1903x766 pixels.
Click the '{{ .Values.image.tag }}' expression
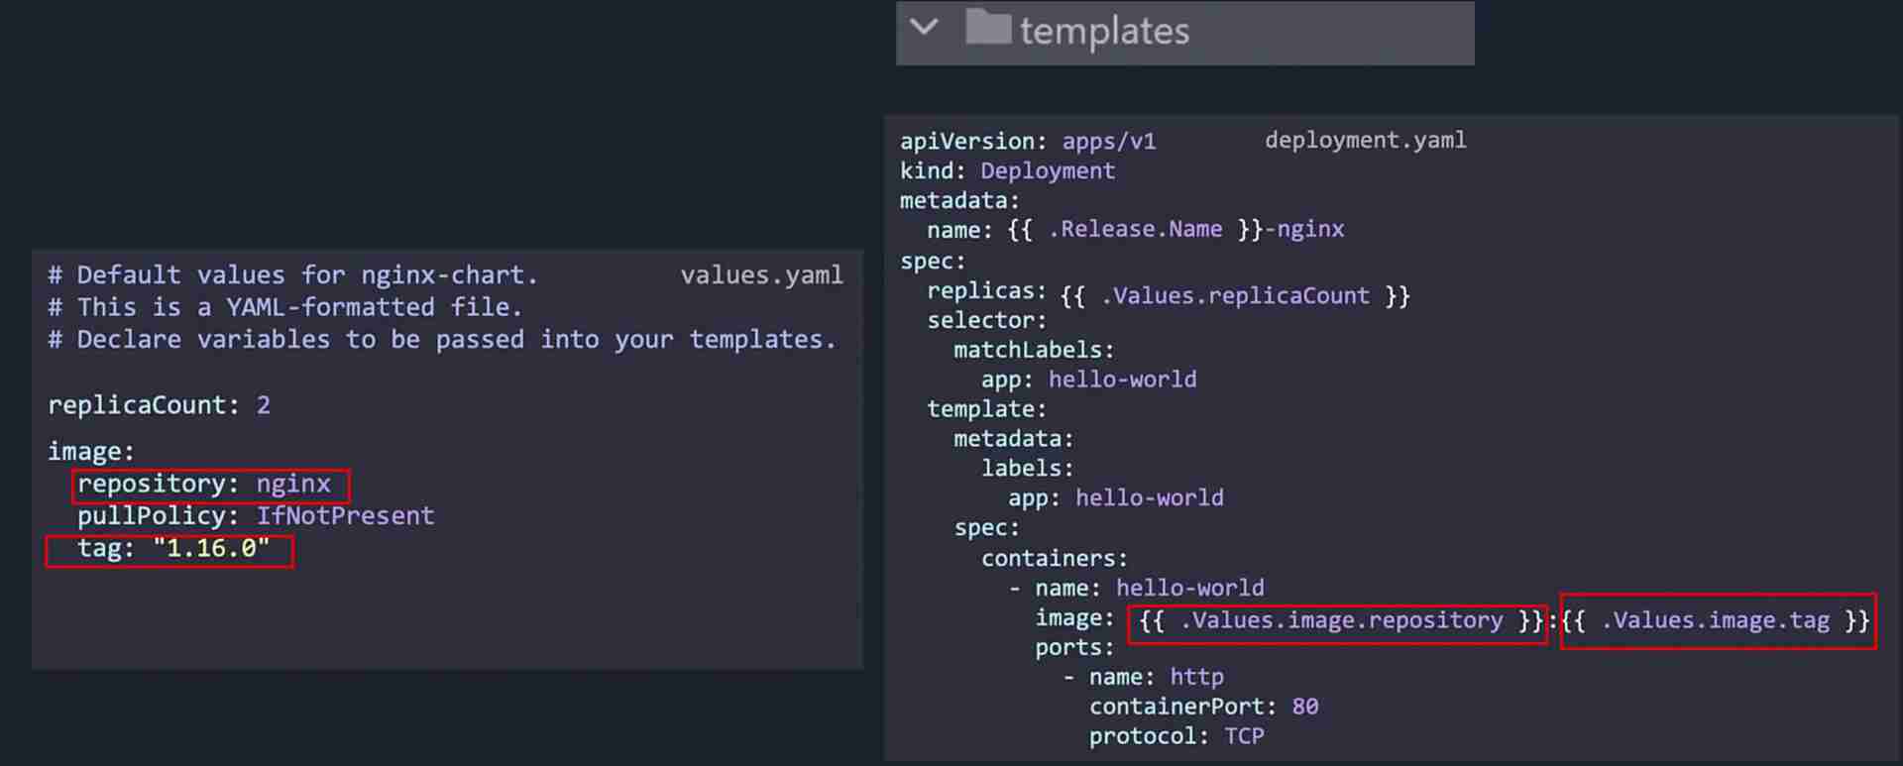pyautogui.click(x=1716, y=620)
